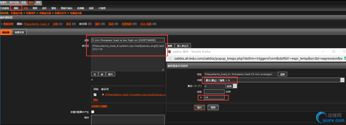
Task: Go to the 主机群组 submenu
Action: [x=4, y=8]
